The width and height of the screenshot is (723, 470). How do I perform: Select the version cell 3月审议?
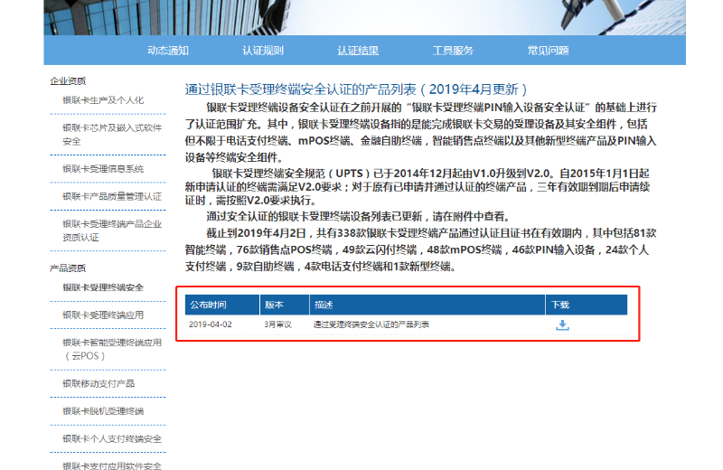click(x=278, y=324)
